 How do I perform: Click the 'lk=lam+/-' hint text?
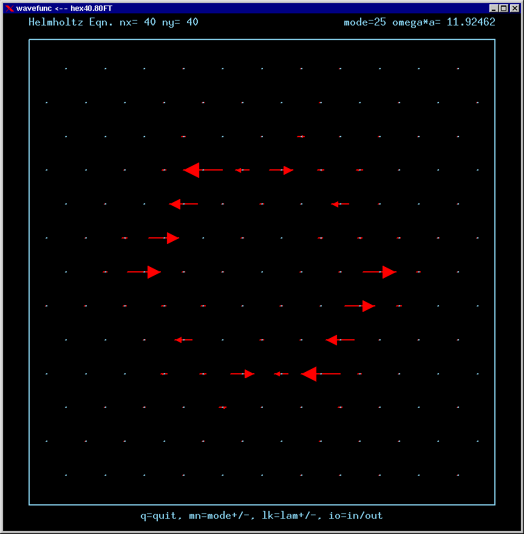[x=291, y=516]
